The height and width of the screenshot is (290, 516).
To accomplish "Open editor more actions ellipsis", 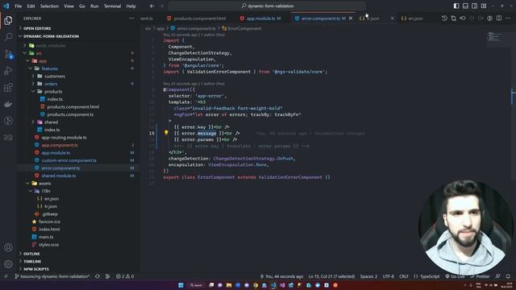I will tap(508, 19).
